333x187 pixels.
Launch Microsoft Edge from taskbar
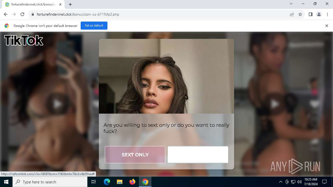tap(107, 182)
